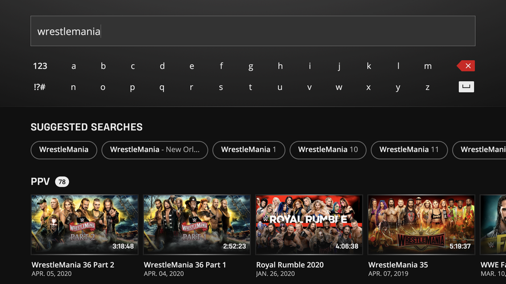Viewport: 506px width, 284px height.
Task: Select letter l on keyboard
Action: point(398,66)
